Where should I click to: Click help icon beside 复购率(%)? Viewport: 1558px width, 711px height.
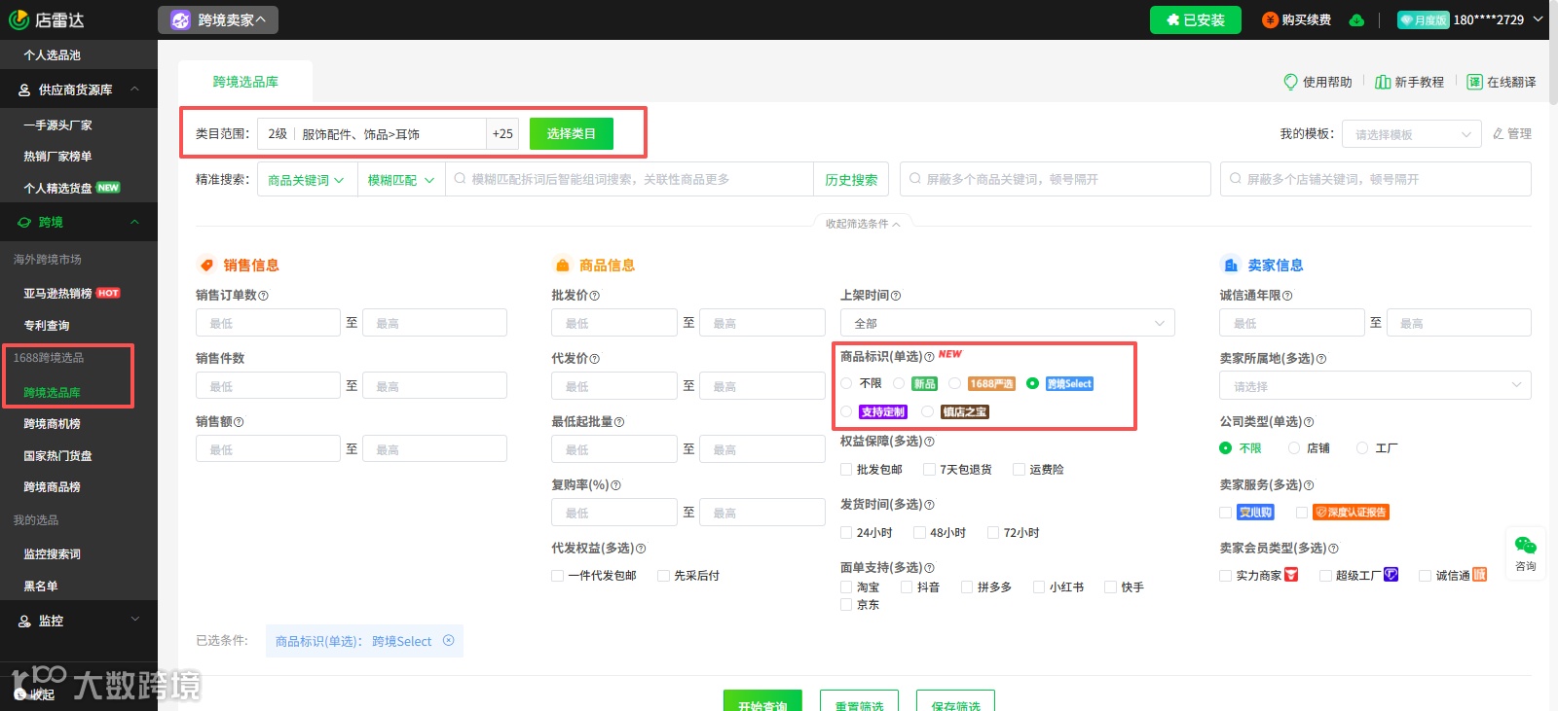[615, 485]
